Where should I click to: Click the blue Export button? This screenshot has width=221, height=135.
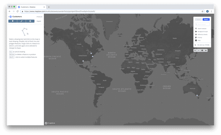click(206, 19)
